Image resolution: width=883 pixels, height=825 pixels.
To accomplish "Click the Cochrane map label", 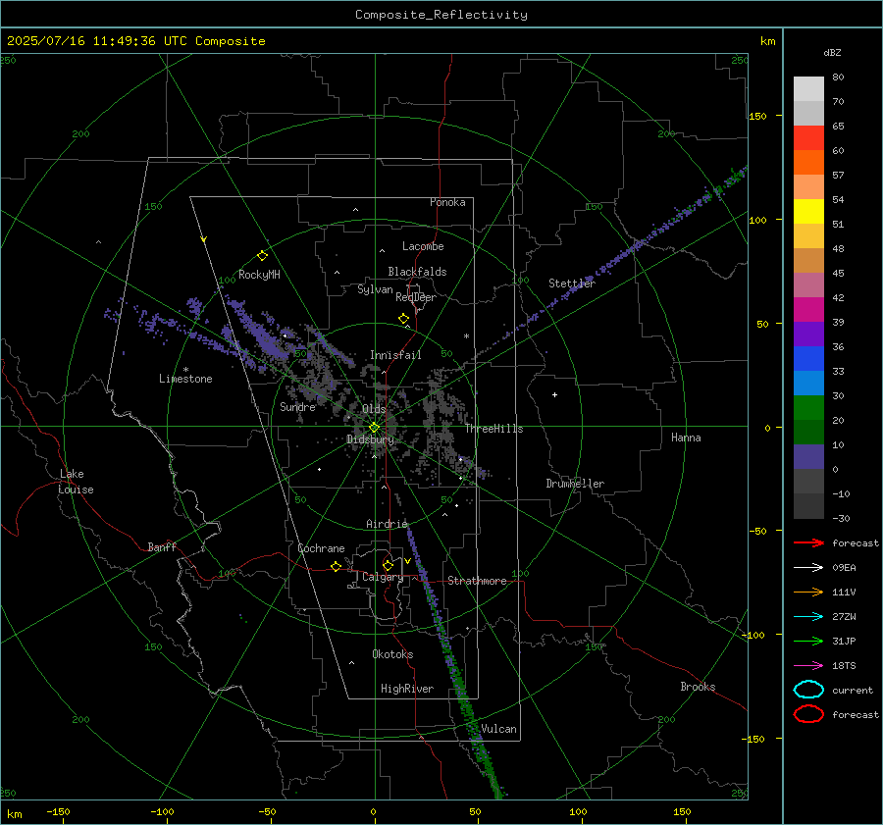I will pyautogui.click(x=321, y=548).
